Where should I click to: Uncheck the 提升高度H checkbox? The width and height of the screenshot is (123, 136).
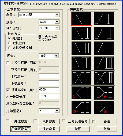pos(8,90)
